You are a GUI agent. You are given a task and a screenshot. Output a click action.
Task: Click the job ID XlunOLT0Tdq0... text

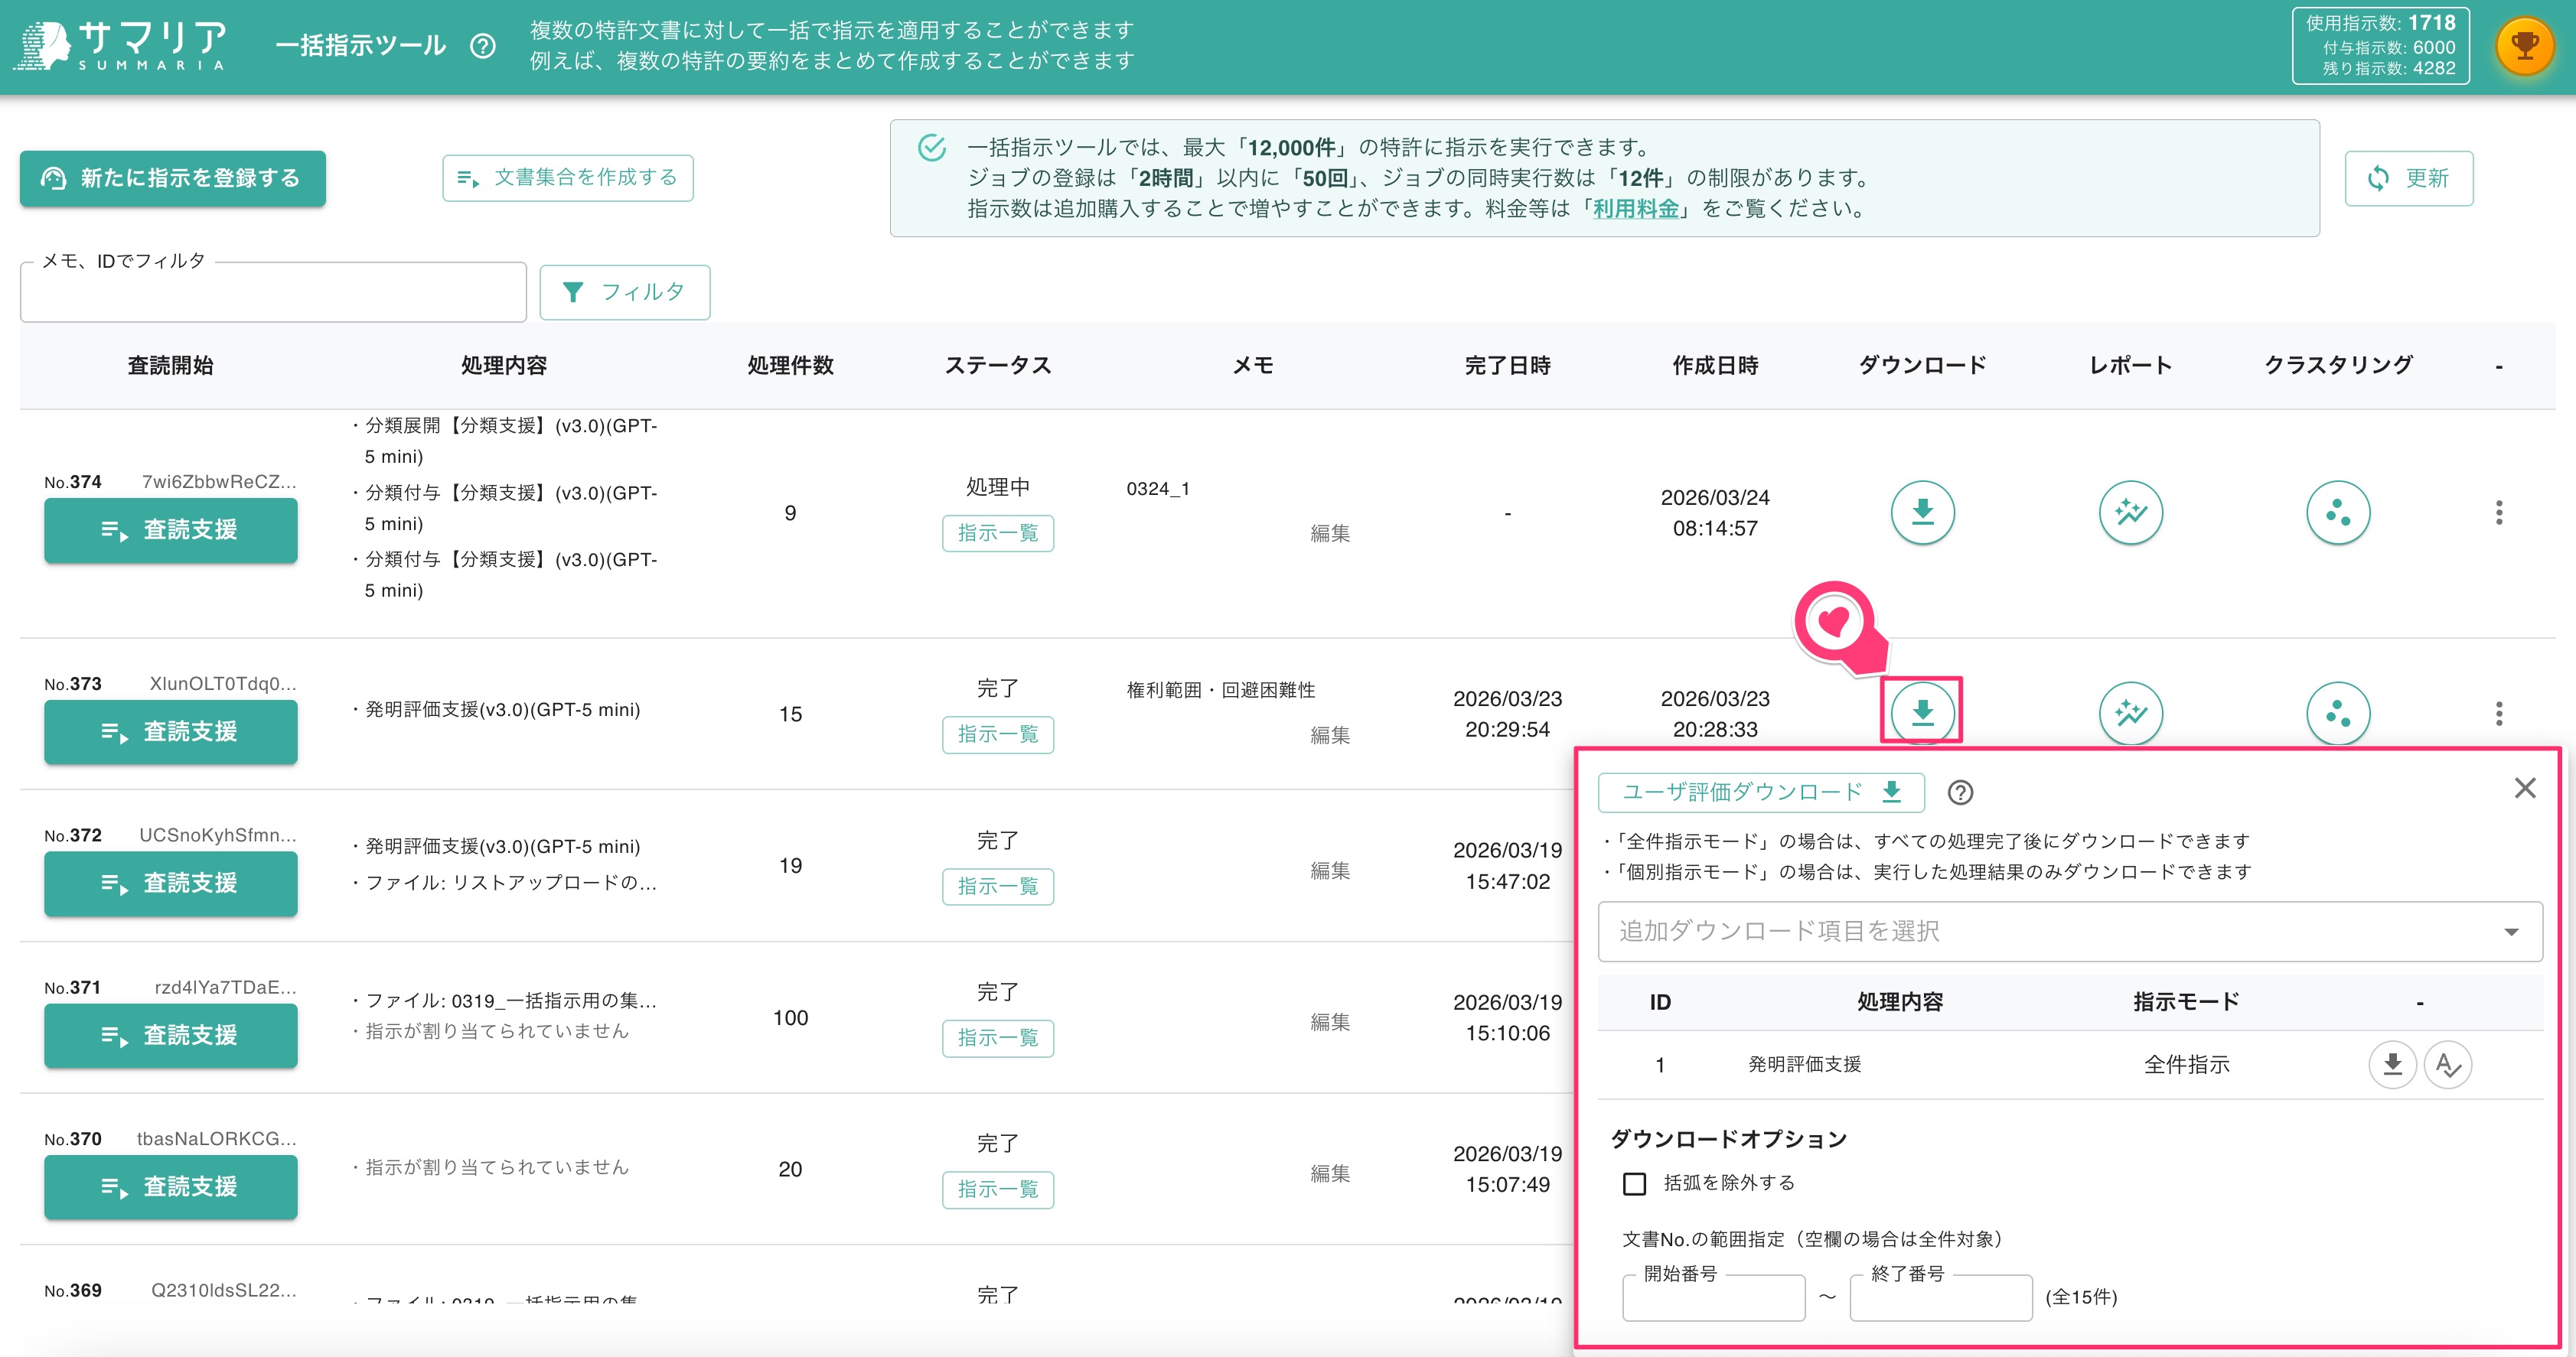(x=223, y=684)
